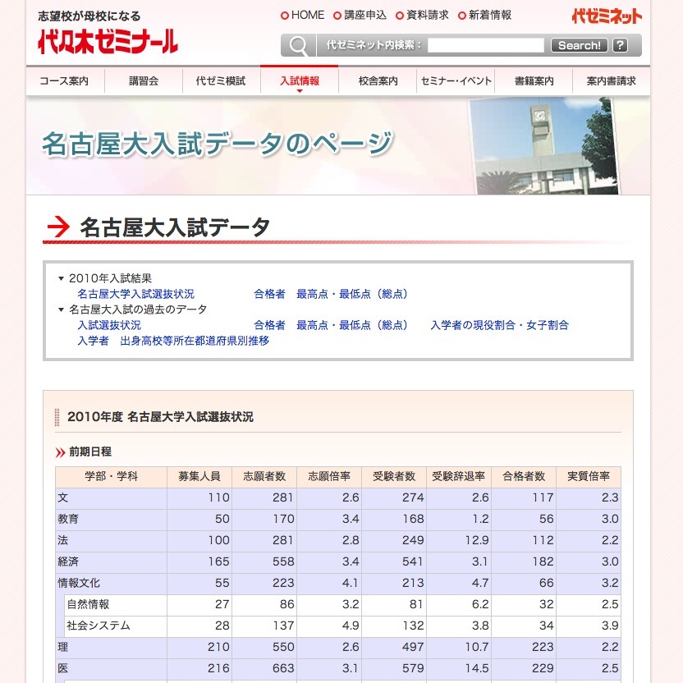Click the 受験者数 column header
The width and height of the screenshot is (683, 683).
point(394,476)
